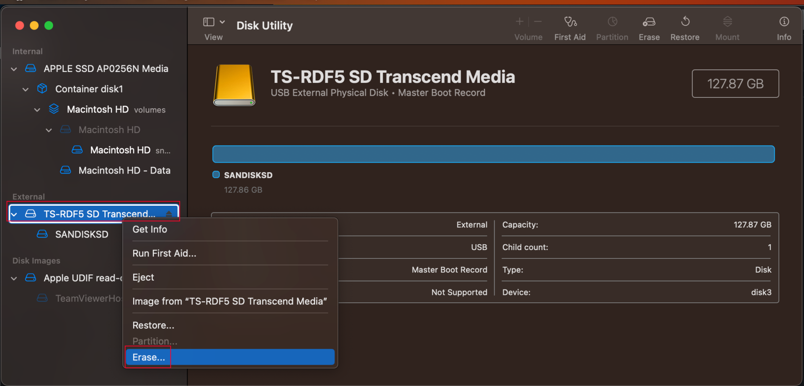
Task: Click the Restore toolbar icon
Action: tap(685, 21)
